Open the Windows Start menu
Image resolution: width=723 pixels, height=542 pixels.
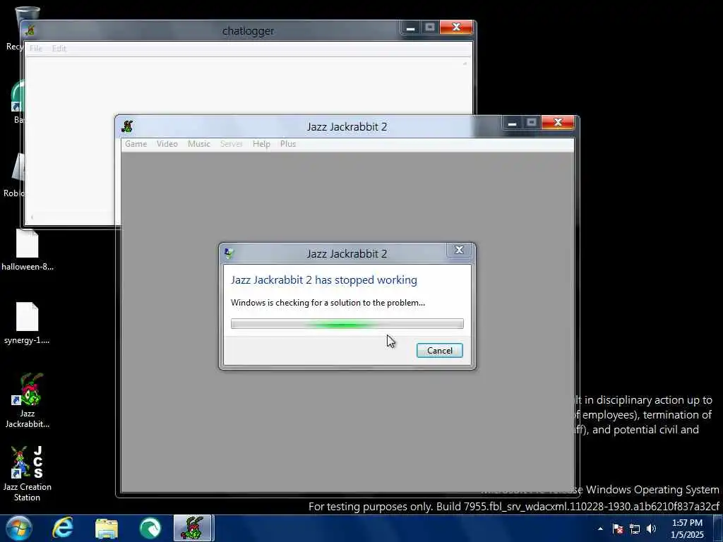coord(19,528)
